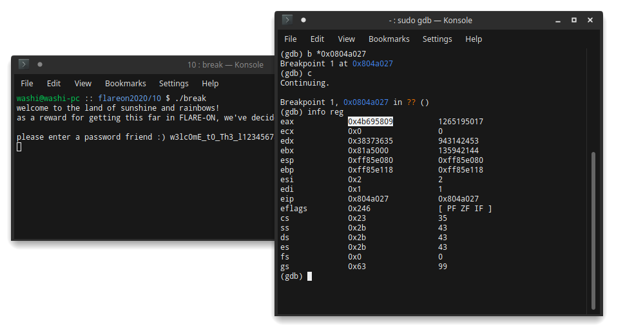Click the terminal icon in gdb Konsole titlebar
625x331 pixels.
pyautogui.click(x=287, y=20)
